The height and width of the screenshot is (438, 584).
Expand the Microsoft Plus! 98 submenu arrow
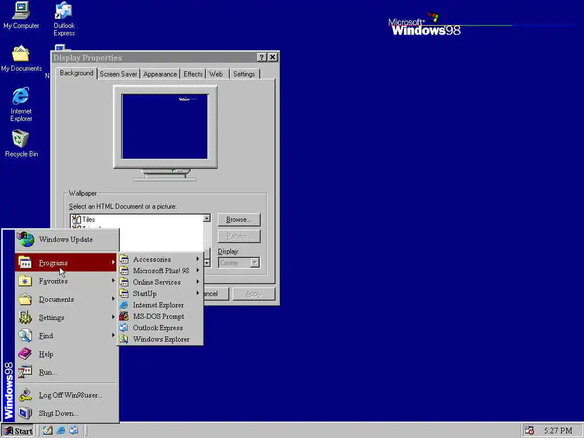(198, 270)
